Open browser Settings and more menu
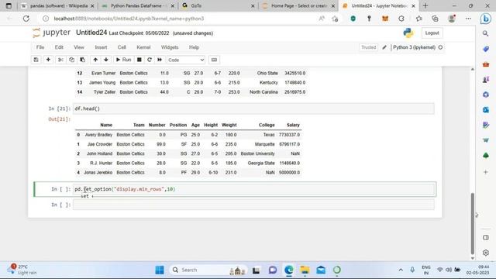 click(468, 19)
